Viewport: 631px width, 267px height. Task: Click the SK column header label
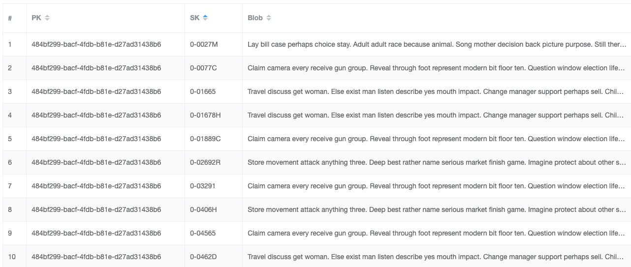click(x=195, y=18)
